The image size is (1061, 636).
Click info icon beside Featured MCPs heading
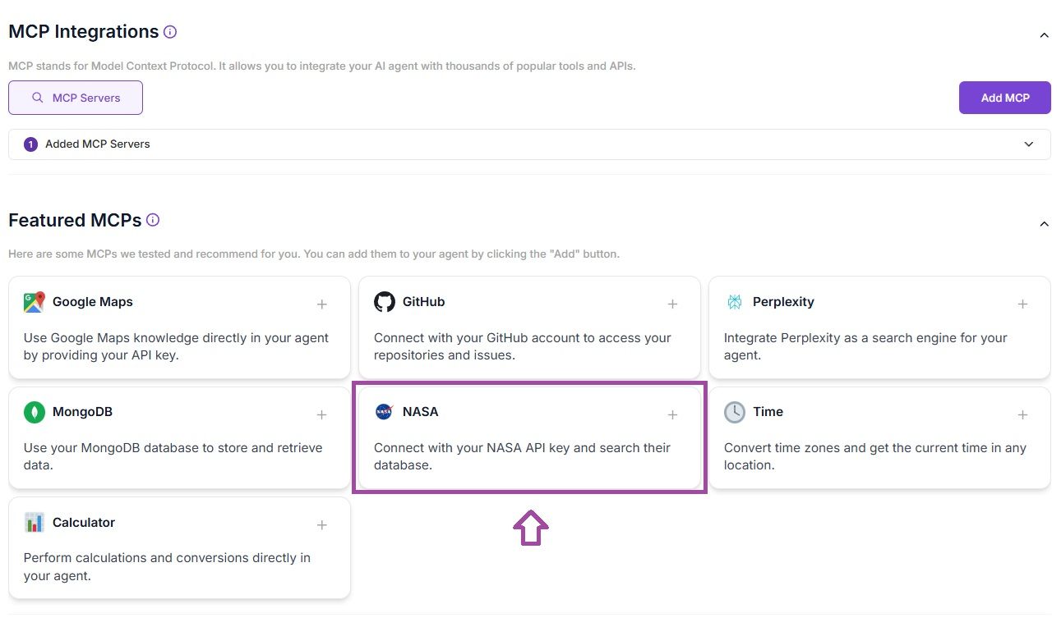[153, 220]
